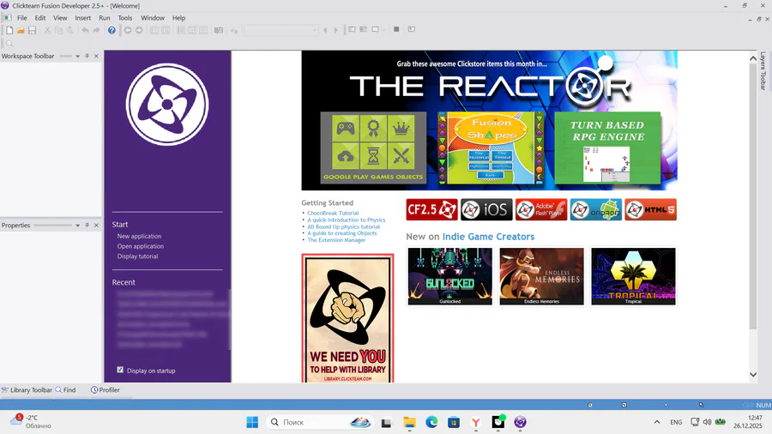Click the Run frame toolbar icon
Image resolution: width=772 pixels, height=434 pixels.
(x=375, y=29)
